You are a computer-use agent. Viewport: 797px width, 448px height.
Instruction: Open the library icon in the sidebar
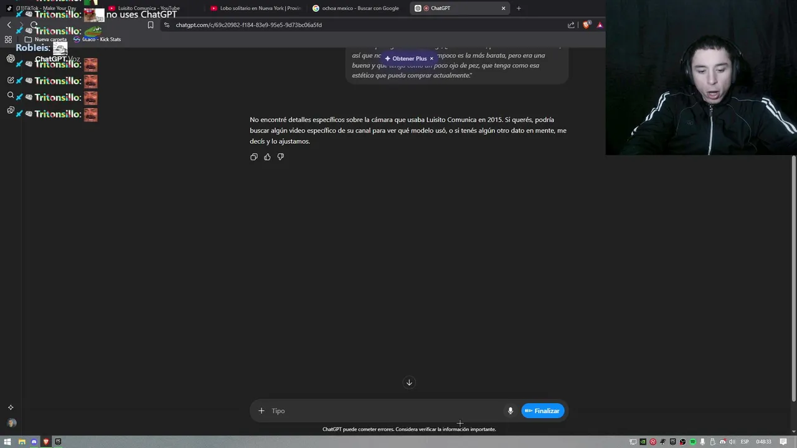11,110
